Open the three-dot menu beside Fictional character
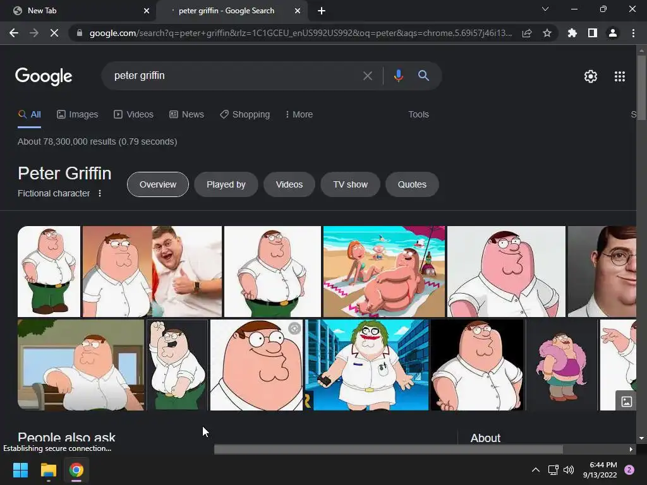Viewport: 647px width, 485px height. point(99,193)
